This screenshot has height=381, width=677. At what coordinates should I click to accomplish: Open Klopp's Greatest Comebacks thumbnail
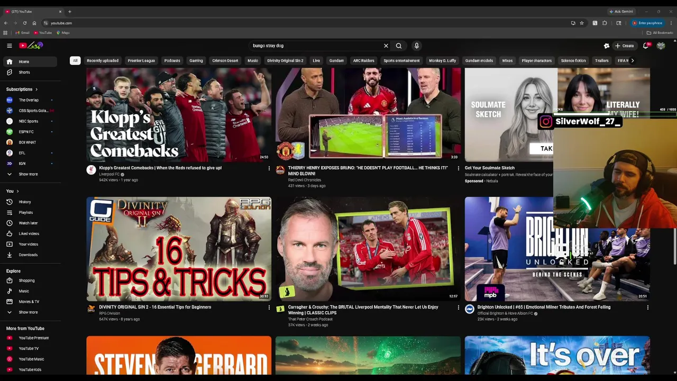coord(179,114)
